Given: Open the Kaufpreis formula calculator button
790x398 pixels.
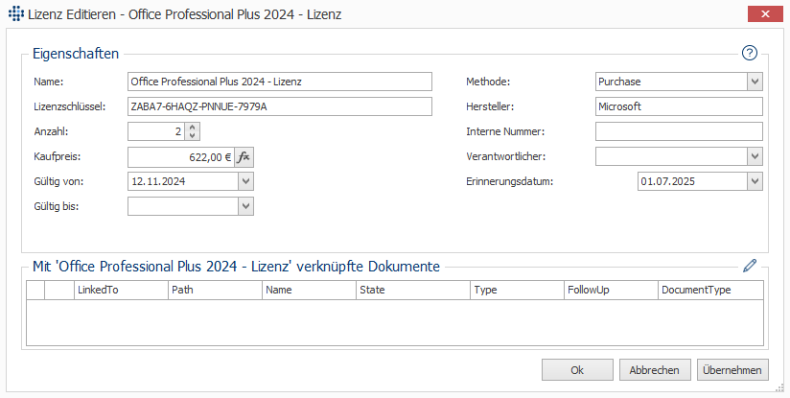Looking at the screenshot, I should tap(244, 157).
